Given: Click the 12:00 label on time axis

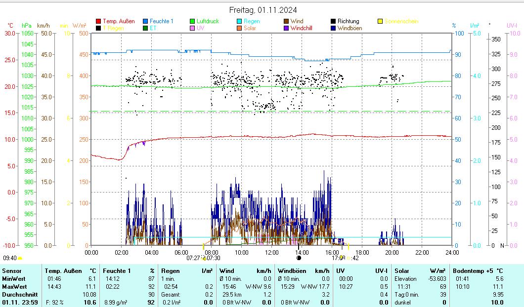Looking at the screenshot, I should coord(272,252).
